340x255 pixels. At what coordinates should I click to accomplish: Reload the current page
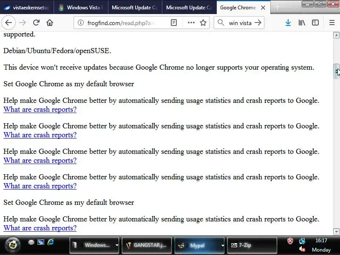click(x=36, y=23)
